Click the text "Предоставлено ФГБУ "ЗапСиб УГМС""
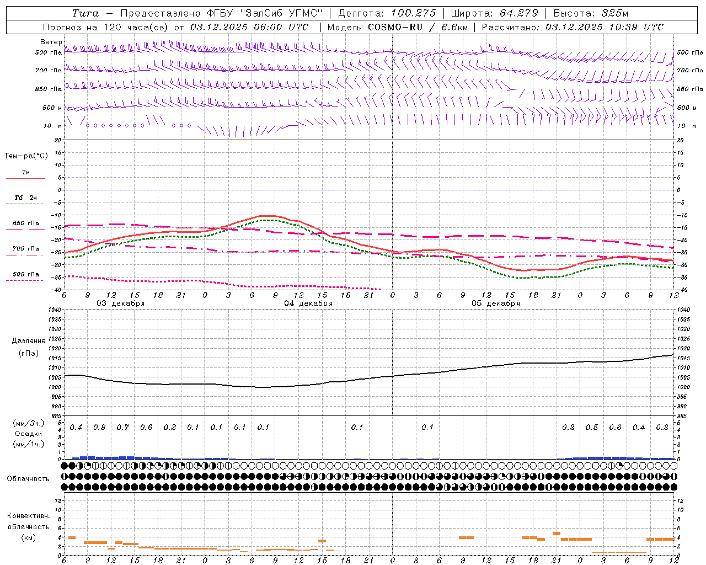This screenshot has height=565, width=706. [222, 13]
